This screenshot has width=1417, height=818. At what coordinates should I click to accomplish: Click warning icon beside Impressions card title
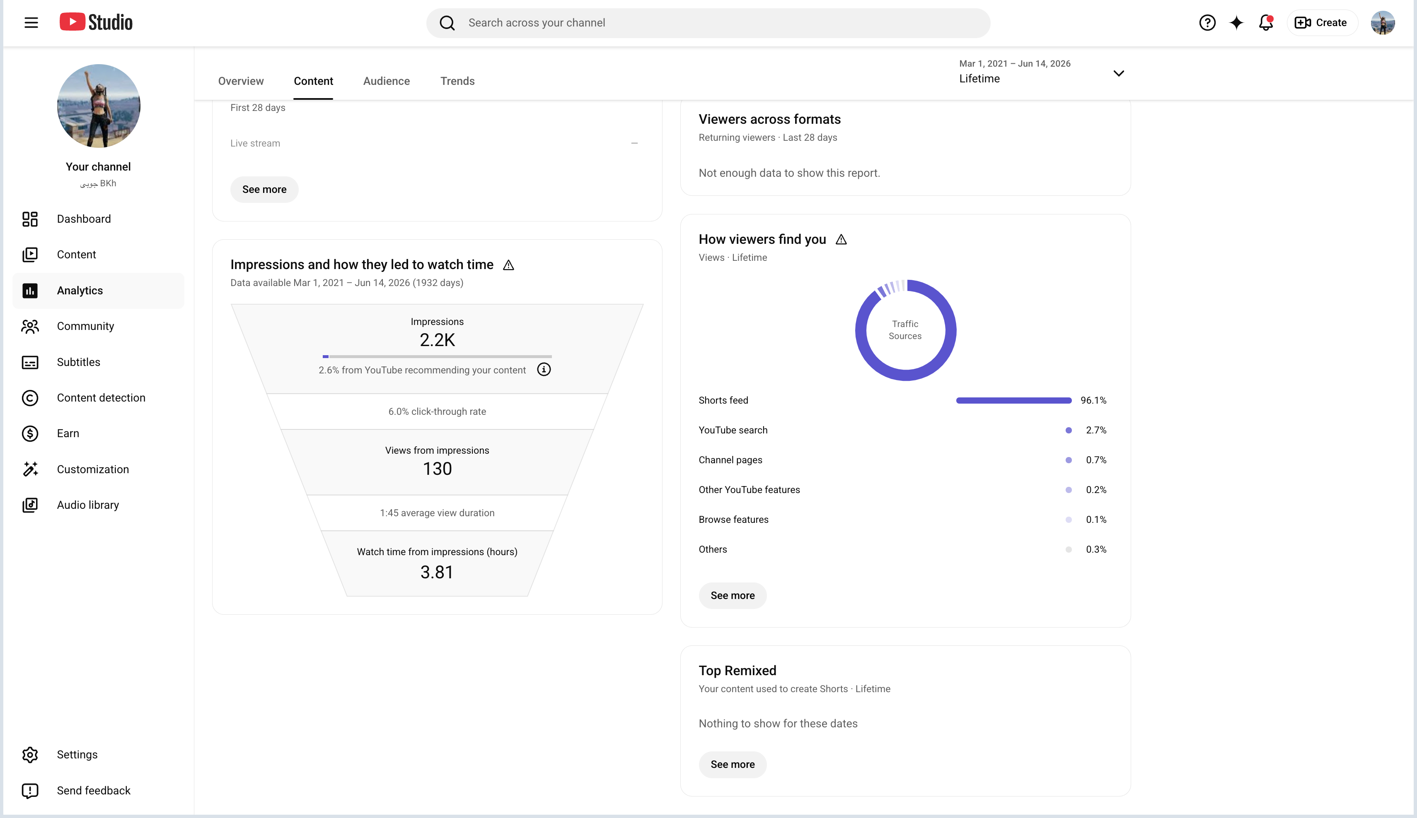(x=508, y=265)
